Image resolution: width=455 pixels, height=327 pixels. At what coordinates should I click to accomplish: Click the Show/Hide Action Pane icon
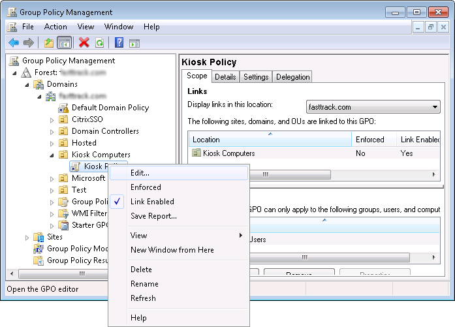(134, 43)
